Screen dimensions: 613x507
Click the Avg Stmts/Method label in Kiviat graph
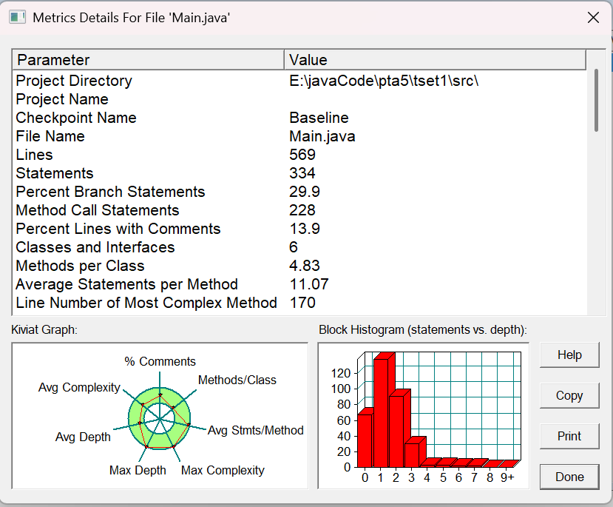(x=256, y=430)
